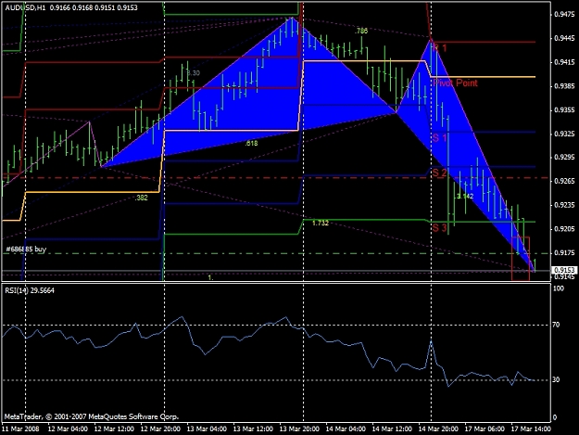
Task: Click the 11 Mar 2008 time label
Action: tap(20, 429)
